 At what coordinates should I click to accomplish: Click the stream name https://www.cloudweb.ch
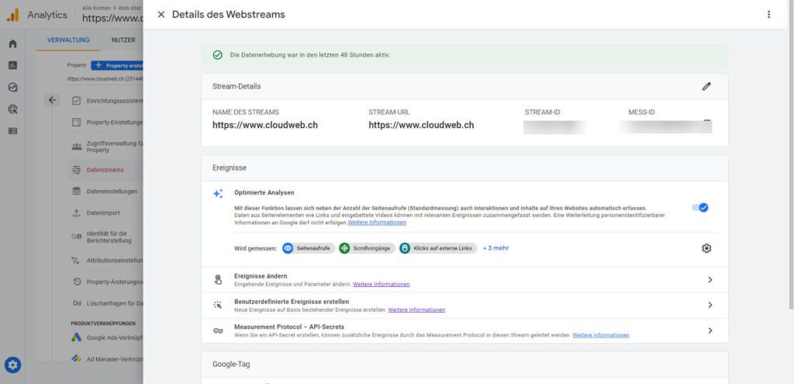[x=265, y=125]
